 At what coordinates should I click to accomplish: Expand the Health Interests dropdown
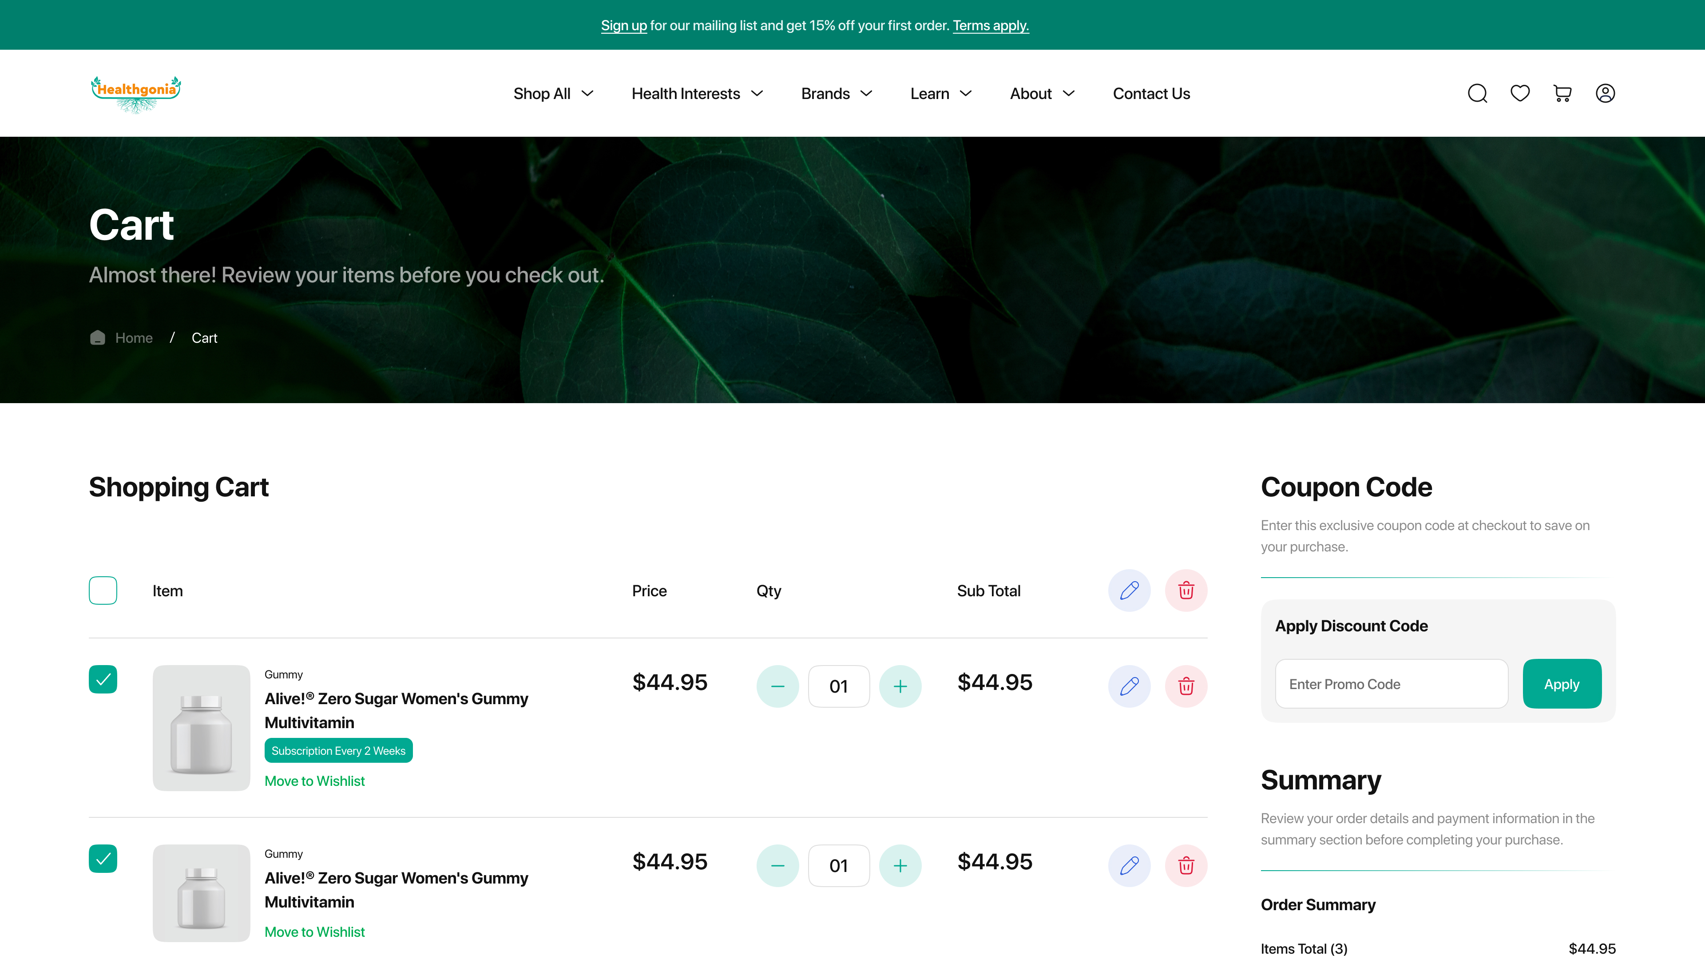697,93
